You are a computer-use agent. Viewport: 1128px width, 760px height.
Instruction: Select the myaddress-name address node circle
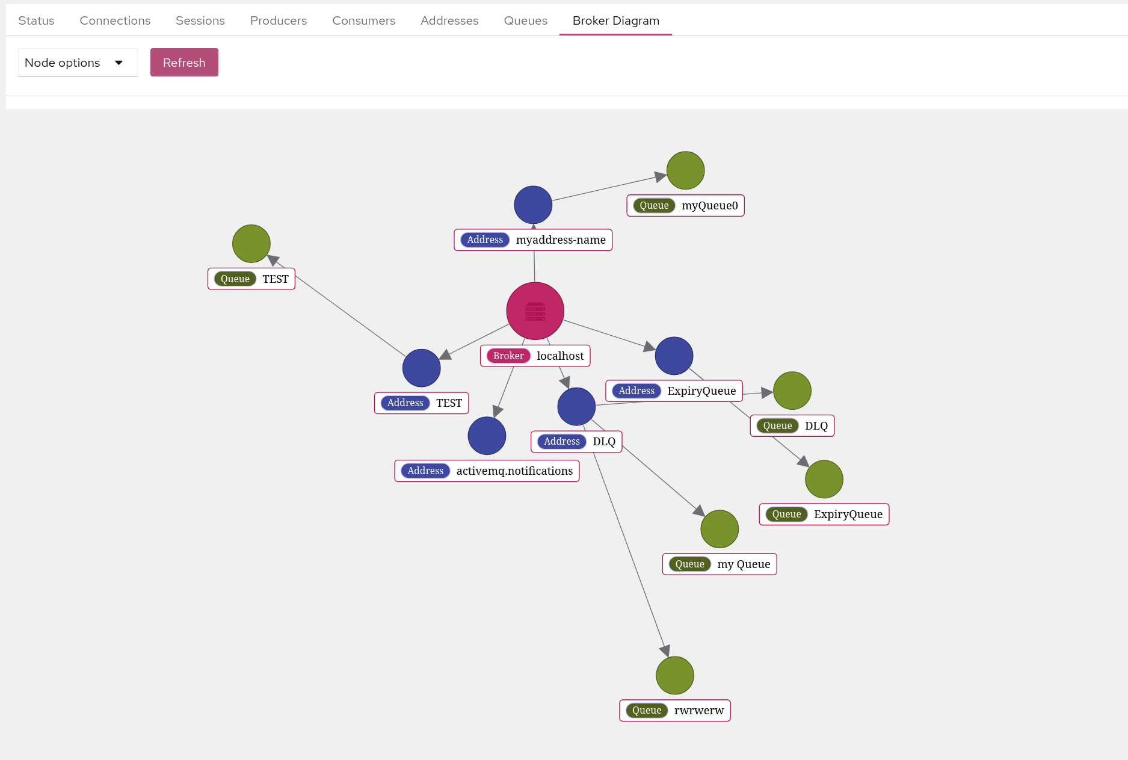point(533,205)
